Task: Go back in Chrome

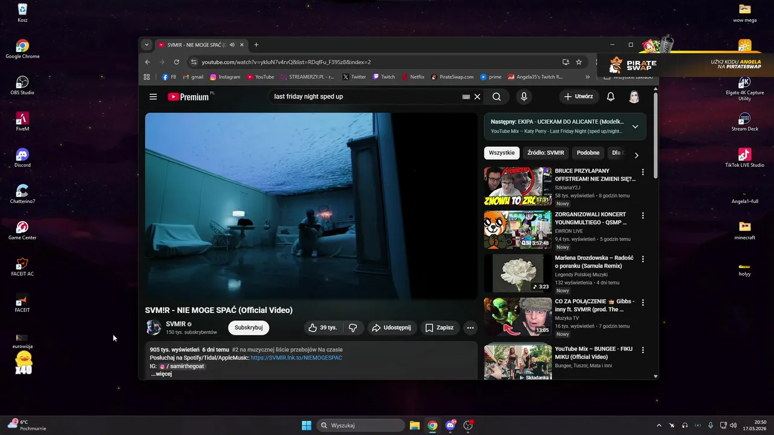Action: point(148,62)
